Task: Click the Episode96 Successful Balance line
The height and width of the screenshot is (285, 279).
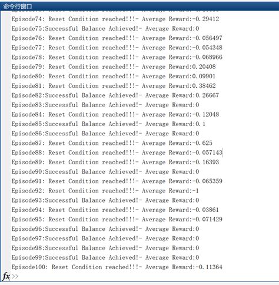Action: pyautogui.click(x=105, y=229)
